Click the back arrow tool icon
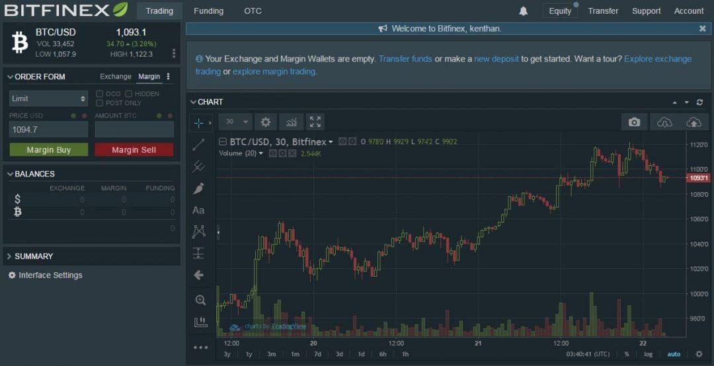 point(198,275)
